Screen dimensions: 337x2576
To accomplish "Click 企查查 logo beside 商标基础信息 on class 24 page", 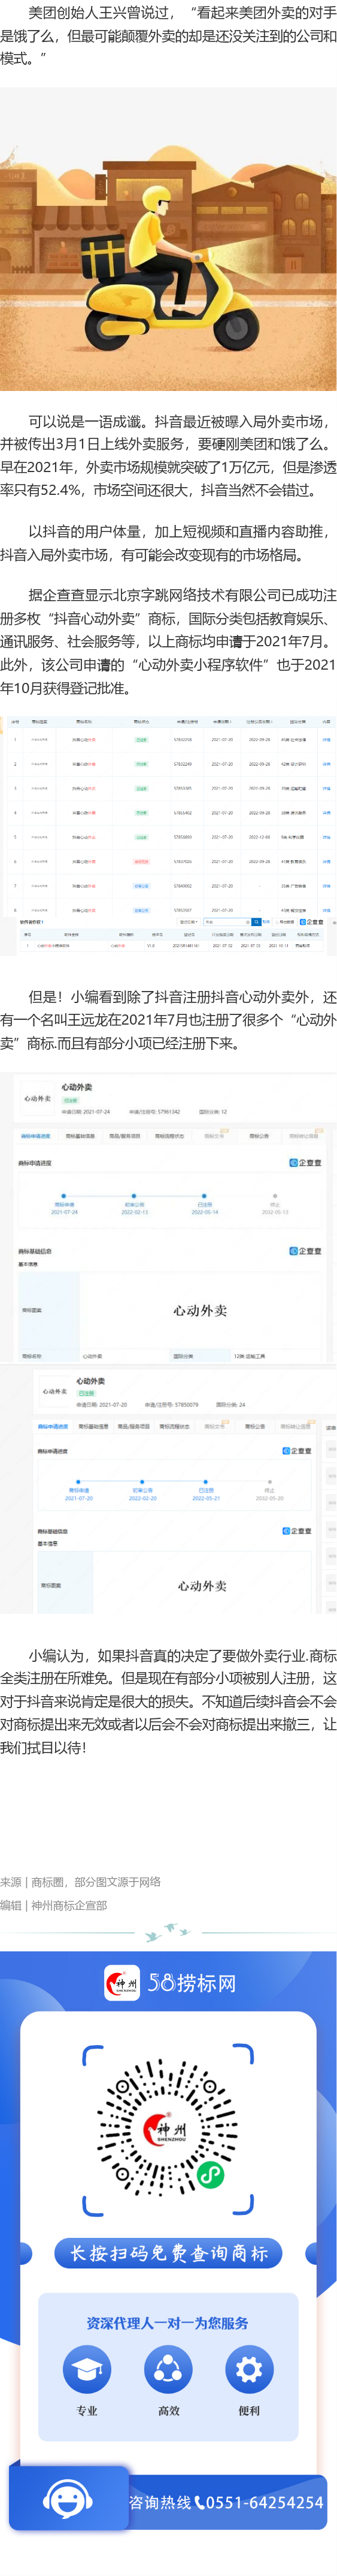I will pyautogui.click(x=296, y=1531).
